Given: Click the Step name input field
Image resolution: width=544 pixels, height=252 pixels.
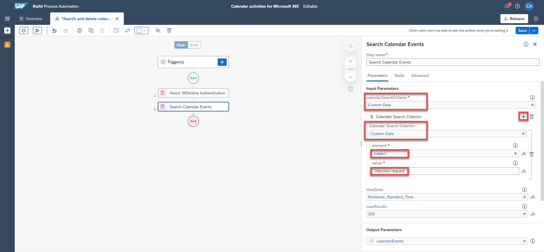Looking at the screenshot, I should coord(453,62).
